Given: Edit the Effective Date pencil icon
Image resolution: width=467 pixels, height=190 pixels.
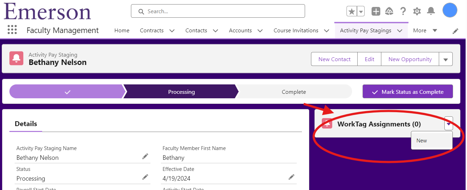Looking at the screenshot, I should 291,177.
